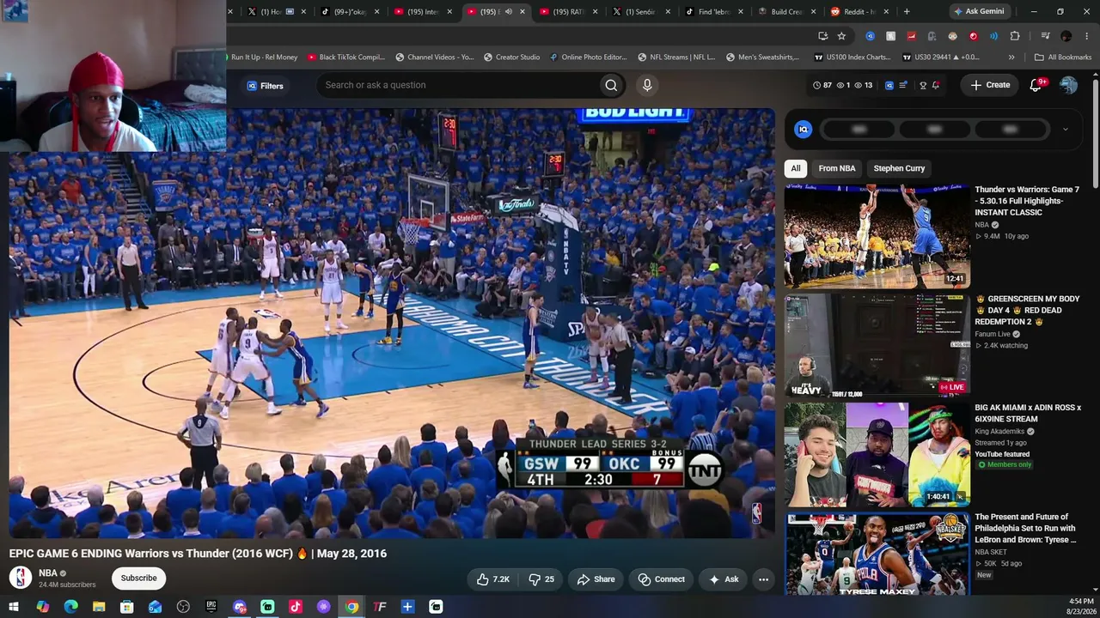Select the All filter chip
The width and height of the screenshot is (1100, 618).
[796, 168]
